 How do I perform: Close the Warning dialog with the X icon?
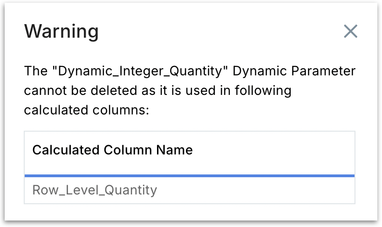click(350, 32)
